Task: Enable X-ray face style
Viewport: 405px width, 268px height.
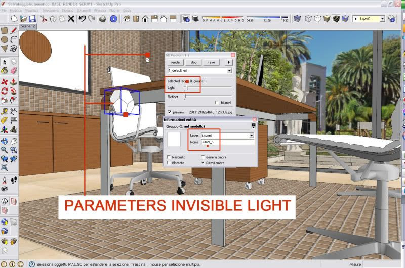Action: [x=297, y=19]
